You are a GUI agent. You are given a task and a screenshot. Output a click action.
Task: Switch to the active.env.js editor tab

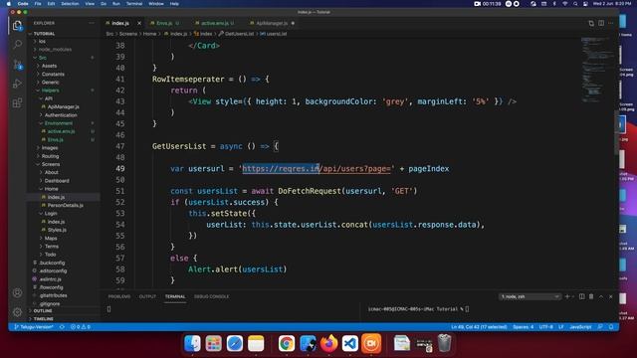tap(215, 23)
